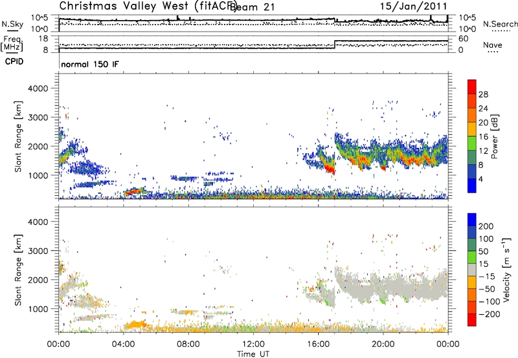
Task: Click the red-orange echo patch near 04:30 in power panel
Action: pyautogui.click(x=134, y=191)
